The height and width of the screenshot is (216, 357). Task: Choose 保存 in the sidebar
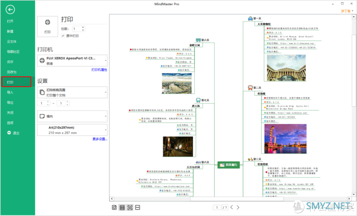10,61
